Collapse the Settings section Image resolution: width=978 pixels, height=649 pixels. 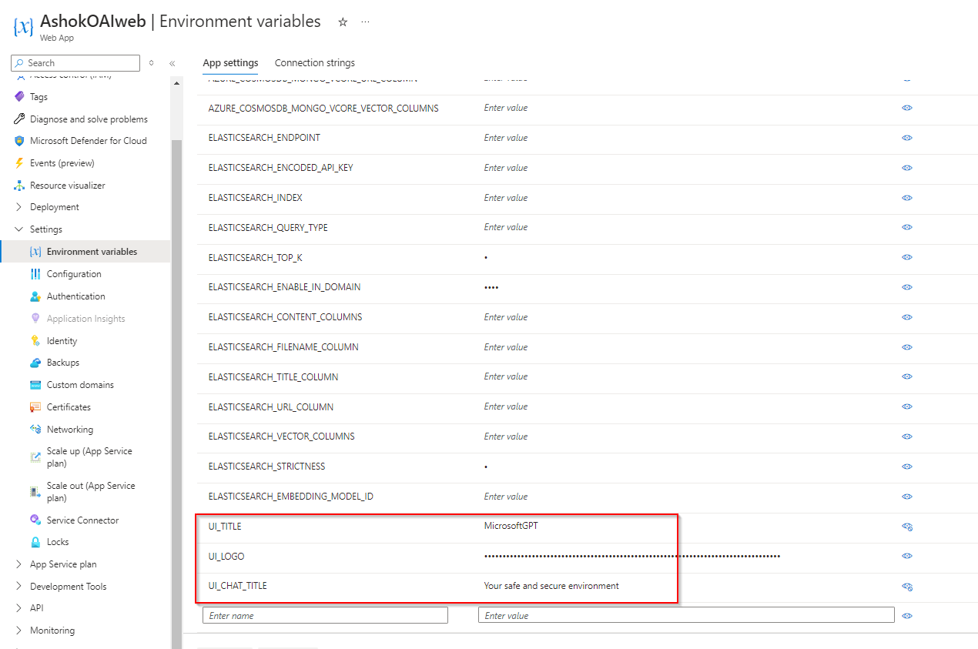19,229
